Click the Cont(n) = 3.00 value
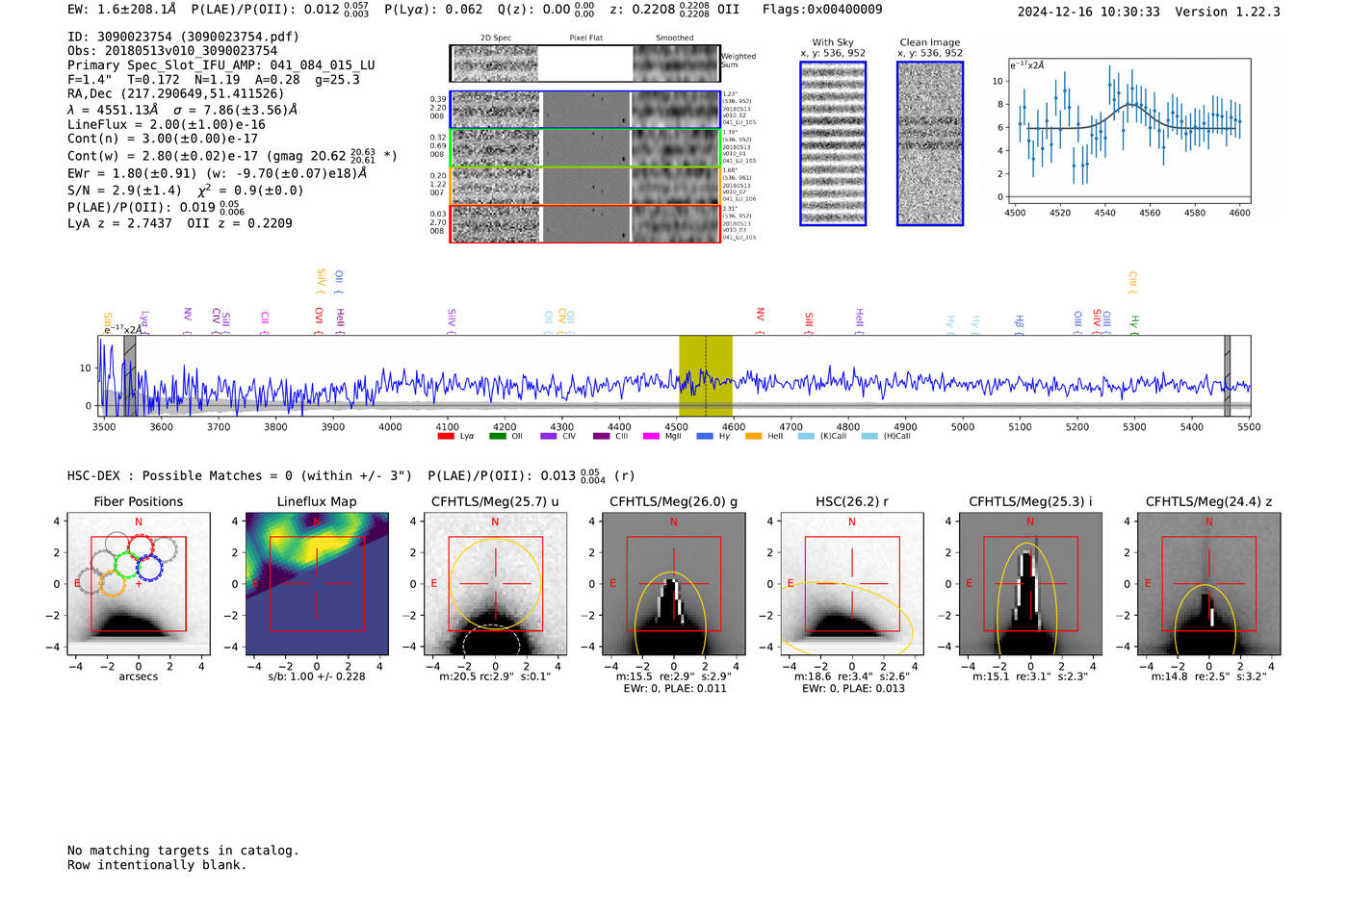 pos(163,140)
